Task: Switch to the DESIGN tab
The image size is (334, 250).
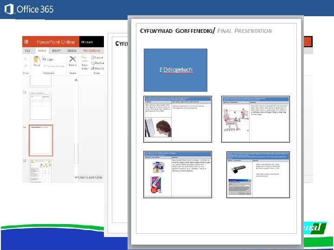Action: [72, 50]
